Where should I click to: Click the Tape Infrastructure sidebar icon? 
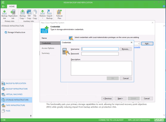tap(3, 105)
